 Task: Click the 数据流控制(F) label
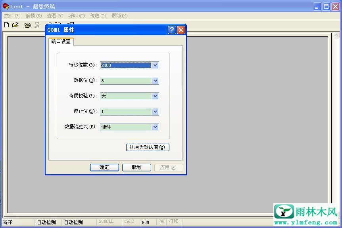pyautogui.click(x=80, y=127)
